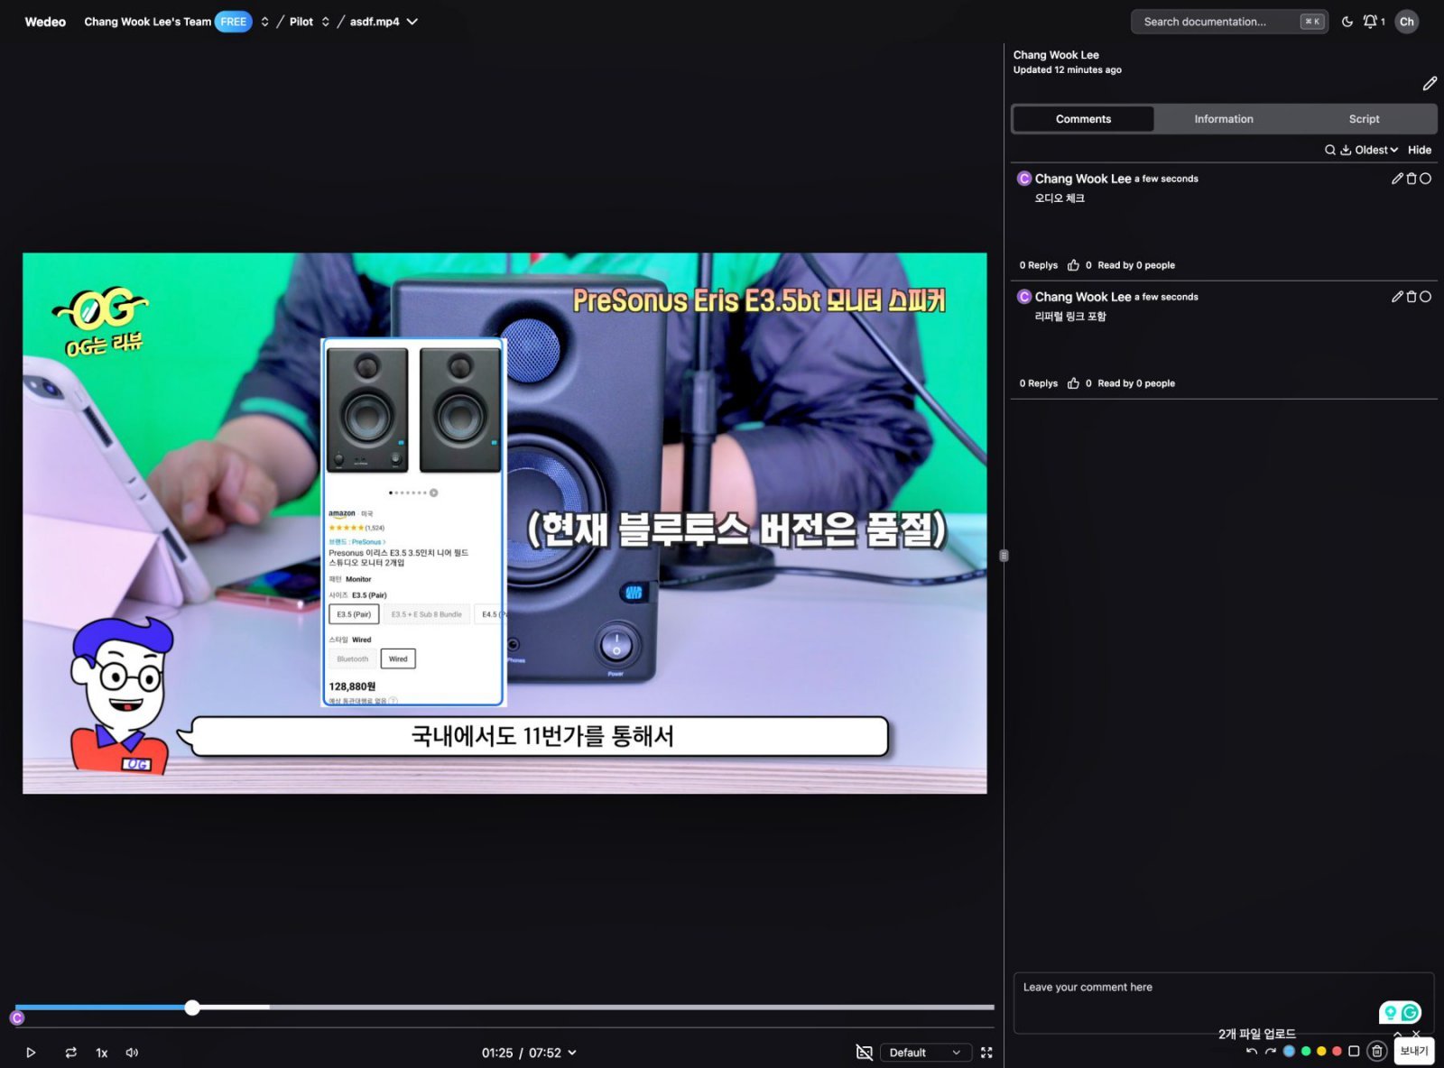
Task: Toggle the captions-off icon
Action: (x=864, y=1053)
